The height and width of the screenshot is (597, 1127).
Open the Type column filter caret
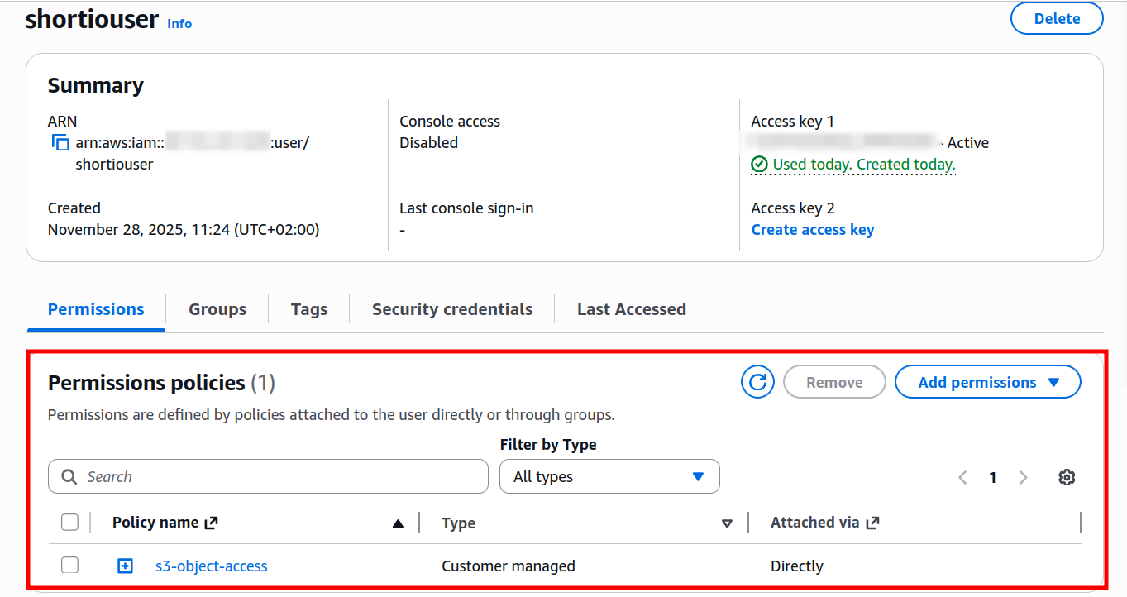pyautogui.click(x=727, y=523)
